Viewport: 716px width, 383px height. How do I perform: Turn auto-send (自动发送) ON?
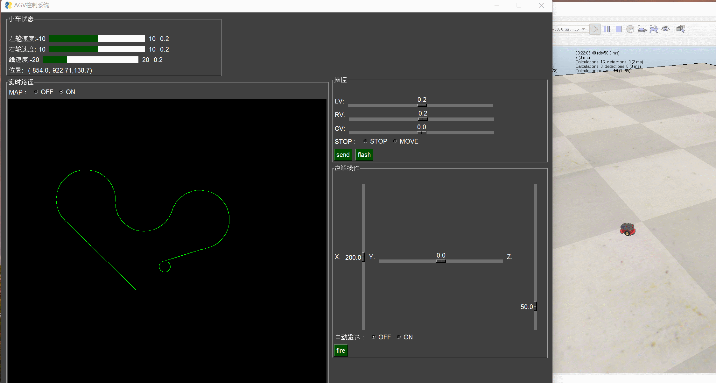pos(399,337)
